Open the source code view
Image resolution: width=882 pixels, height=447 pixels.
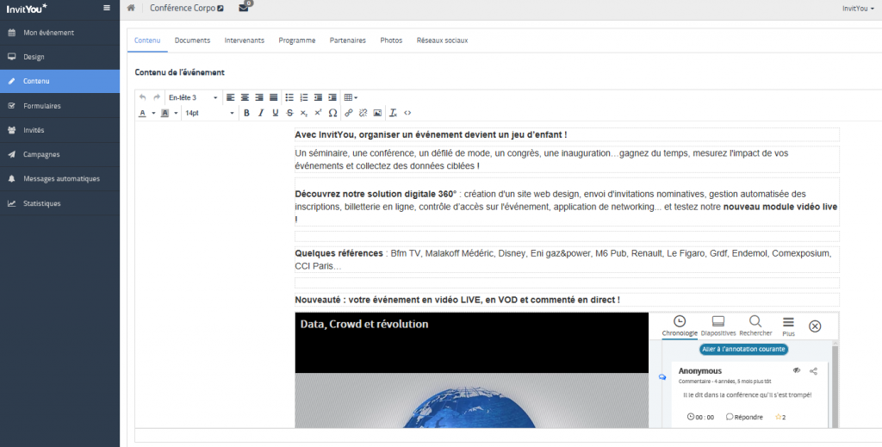[x=407, y=113]
